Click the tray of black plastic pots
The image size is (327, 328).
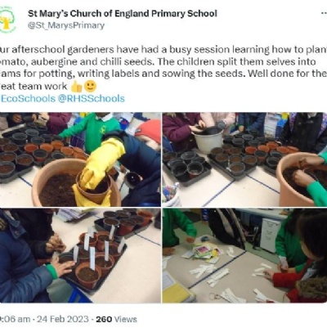pyautogui.click(x=186, y=166)
